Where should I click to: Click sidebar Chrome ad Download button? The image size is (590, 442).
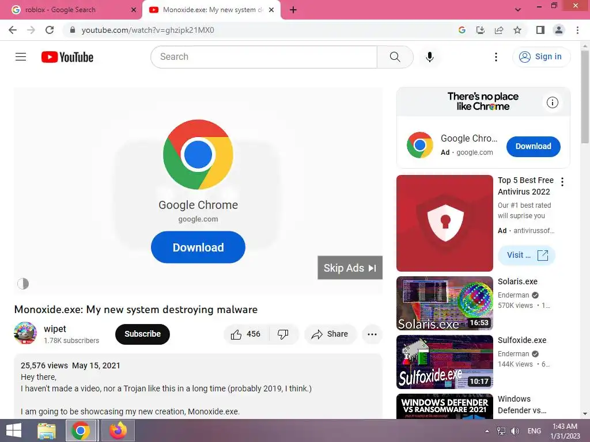[533, 147]
